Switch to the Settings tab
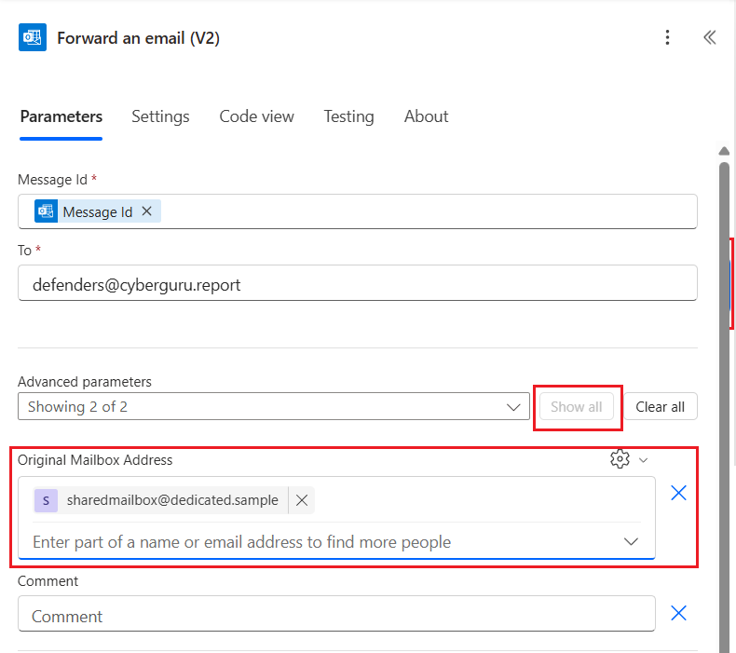This screenshot has height=653, width=736. [160, 116]
